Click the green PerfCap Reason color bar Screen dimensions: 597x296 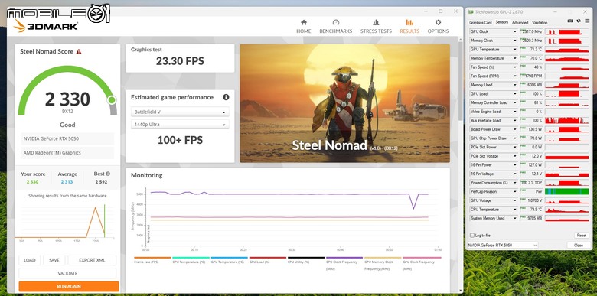tap(566, 191)
